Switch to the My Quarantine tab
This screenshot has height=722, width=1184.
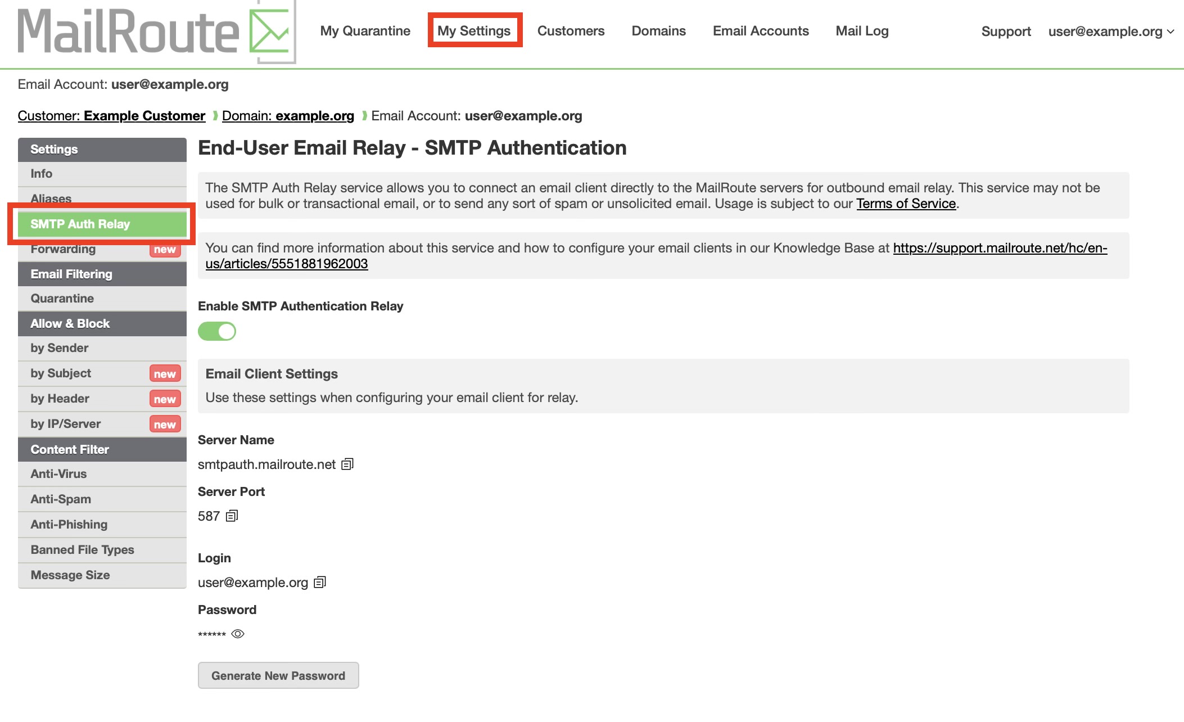coord(365,31)
